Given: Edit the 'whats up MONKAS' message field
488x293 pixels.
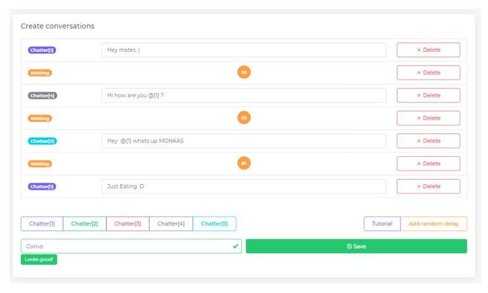Looking at the screenshot, I should [x=244, y=140].
